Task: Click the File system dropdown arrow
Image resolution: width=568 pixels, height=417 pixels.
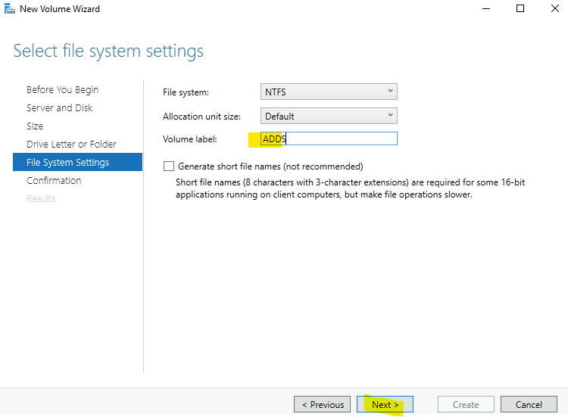Action: (x=390, y=91)
